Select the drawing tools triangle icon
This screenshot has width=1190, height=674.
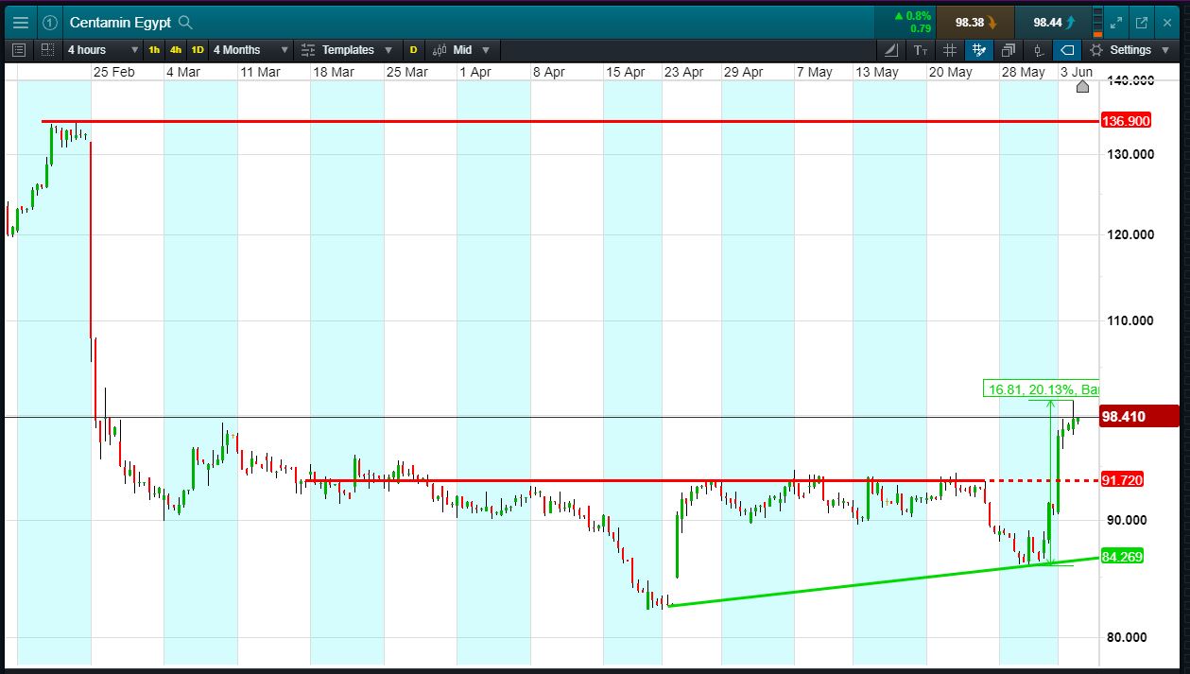(x=892, y=50)
